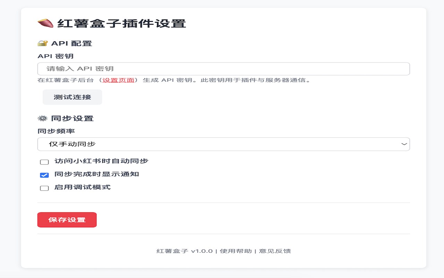444x278 pixels.
Task: Click the lock icon beside API 配置
Action: coord(42,43)
